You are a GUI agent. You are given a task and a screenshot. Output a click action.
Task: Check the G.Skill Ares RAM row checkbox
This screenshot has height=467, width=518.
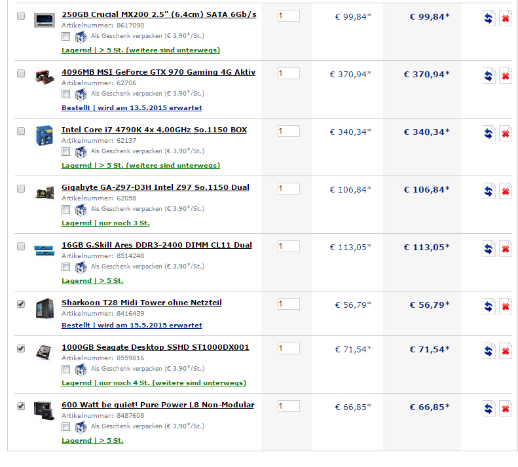21,246
